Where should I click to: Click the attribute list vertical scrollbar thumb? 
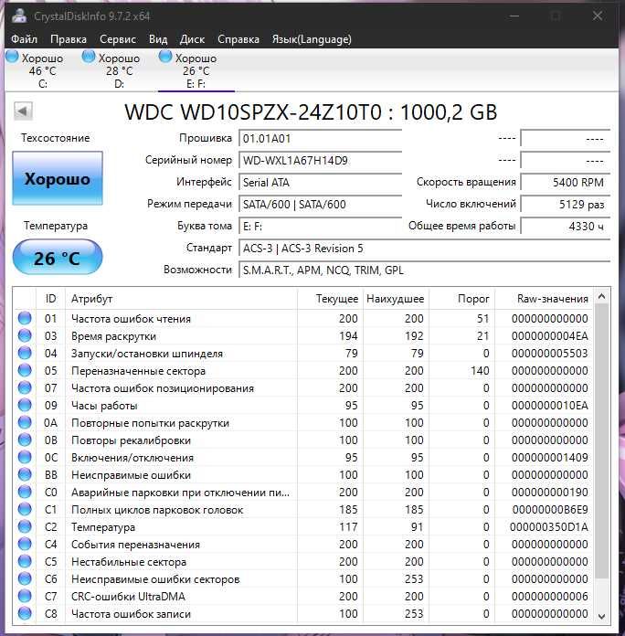coord(602,441)
